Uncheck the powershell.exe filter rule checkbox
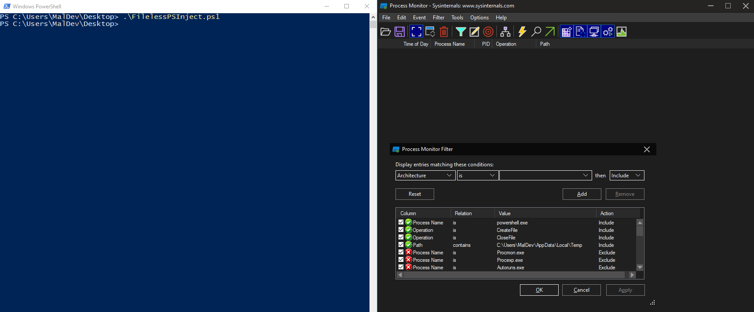This screenshot has width=754, height=312. click(401, 222)
